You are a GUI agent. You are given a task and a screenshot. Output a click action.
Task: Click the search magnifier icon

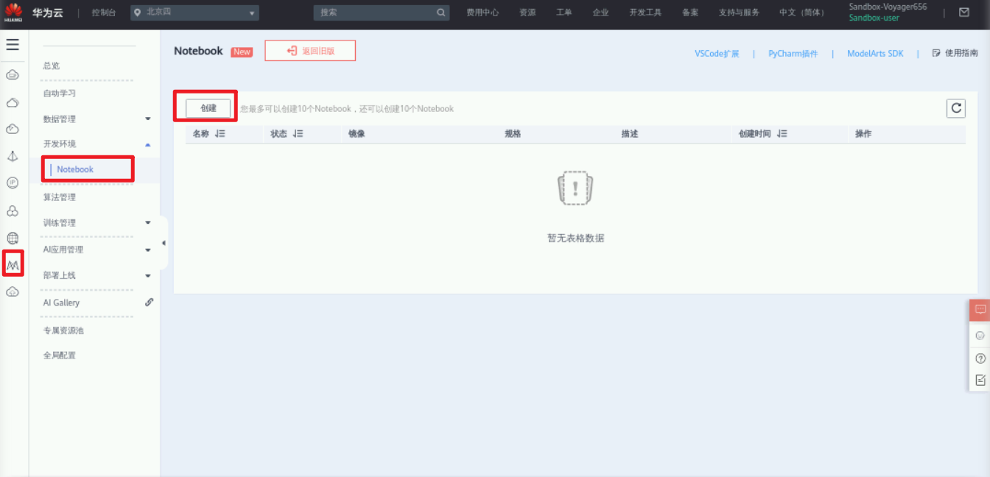coord(441,13)
